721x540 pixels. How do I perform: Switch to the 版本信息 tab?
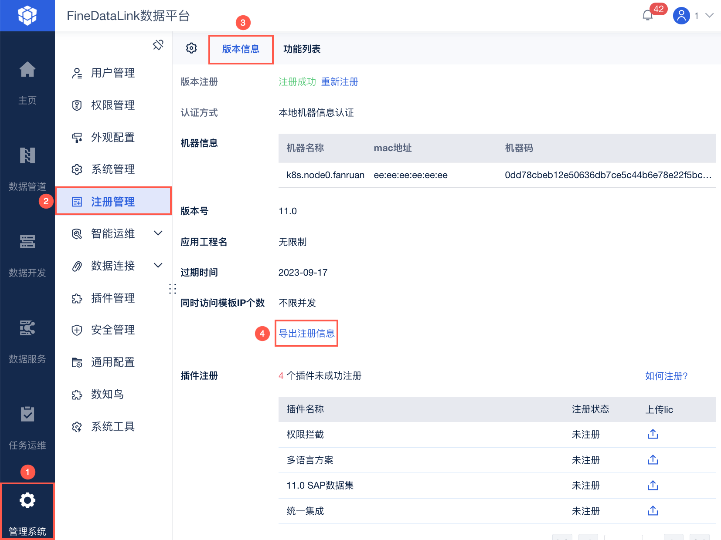tap(241, 49)
